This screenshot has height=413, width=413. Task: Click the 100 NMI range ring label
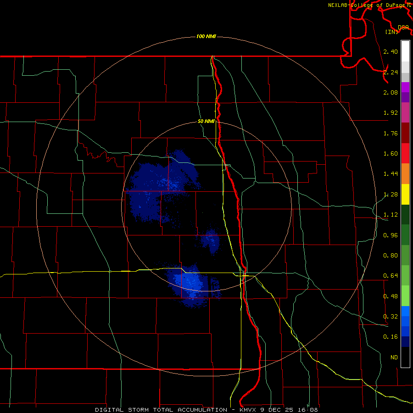[206, 36]
